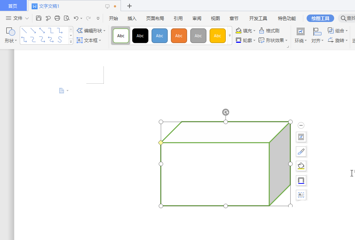Viewport: 355px width, 240px height.
Task: Switch to the 特色功能 tab
Action: point(287,18)
